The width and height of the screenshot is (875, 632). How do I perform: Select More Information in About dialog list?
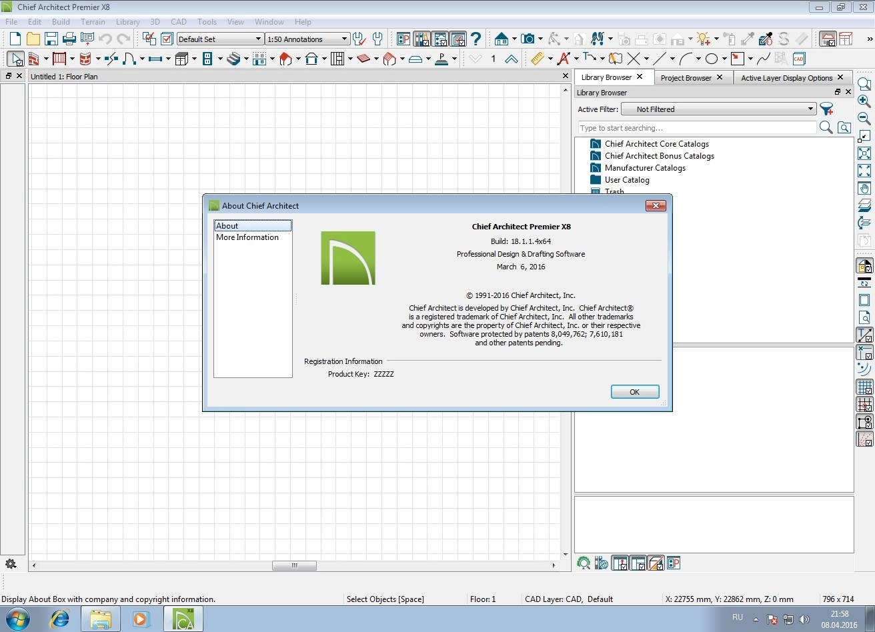[247, 237]
